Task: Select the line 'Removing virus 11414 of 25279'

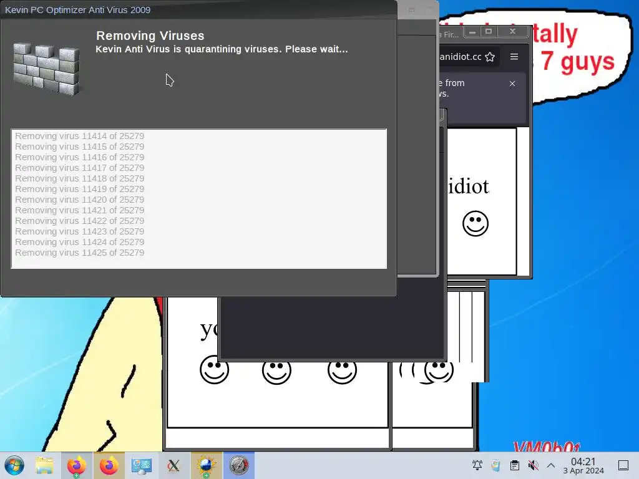Action: [80, 135]
